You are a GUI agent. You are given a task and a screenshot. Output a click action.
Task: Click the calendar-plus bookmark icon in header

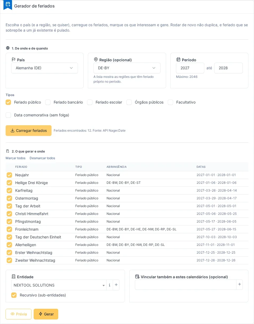point(8,5)
